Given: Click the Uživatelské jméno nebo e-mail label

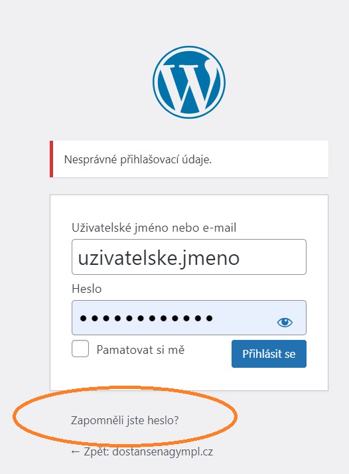Looking at the screenshot, I should point(154,228).
